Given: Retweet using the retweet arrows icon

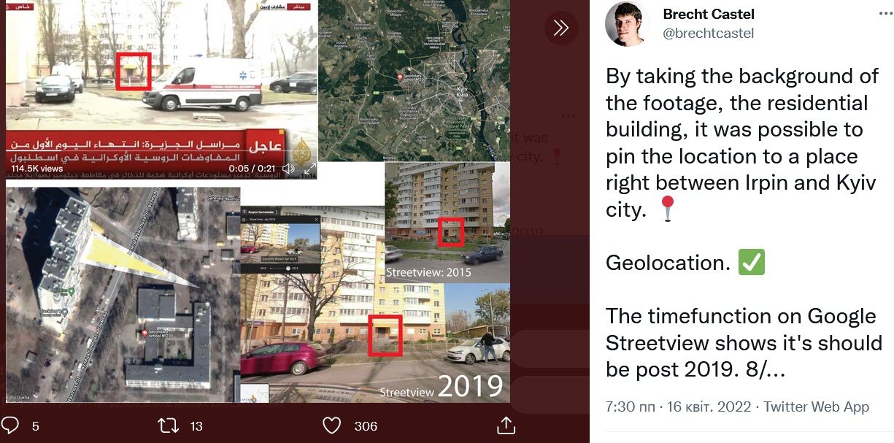Looking at the screenshot, I should tap(169, 425).
